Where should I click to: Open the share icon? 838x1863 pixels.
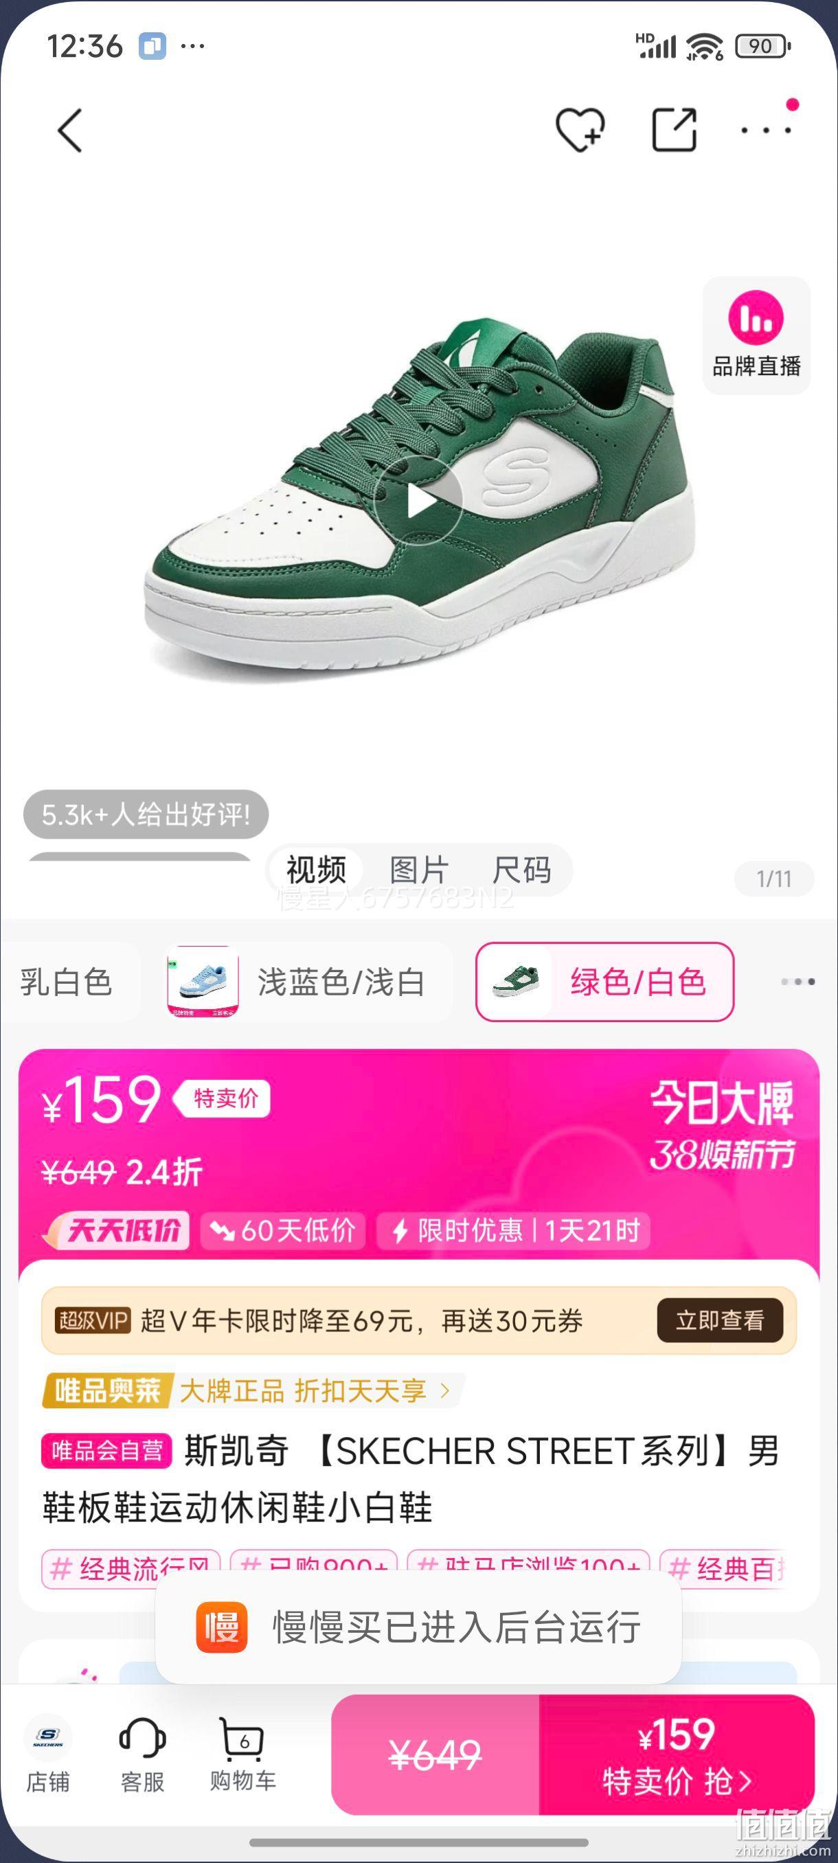click(674, 131)
